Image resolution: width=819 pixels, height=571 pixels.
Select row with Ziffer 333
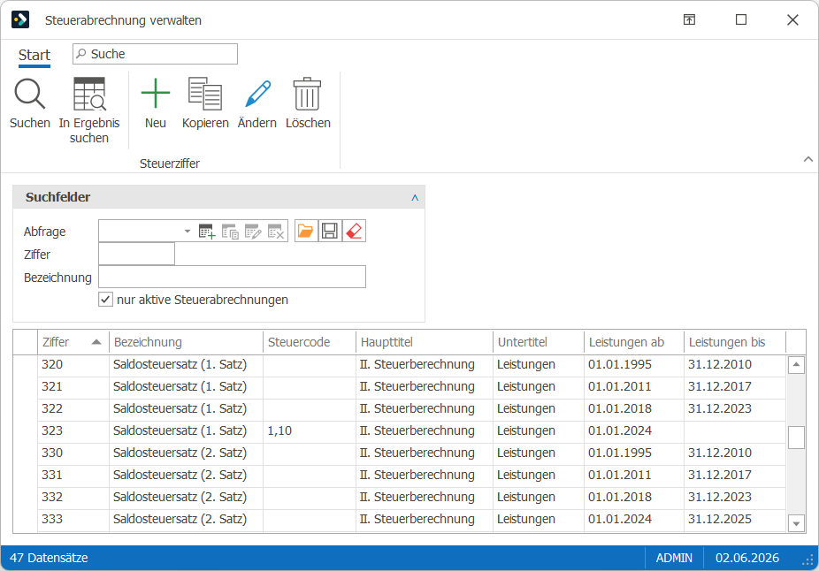(399, 520)
